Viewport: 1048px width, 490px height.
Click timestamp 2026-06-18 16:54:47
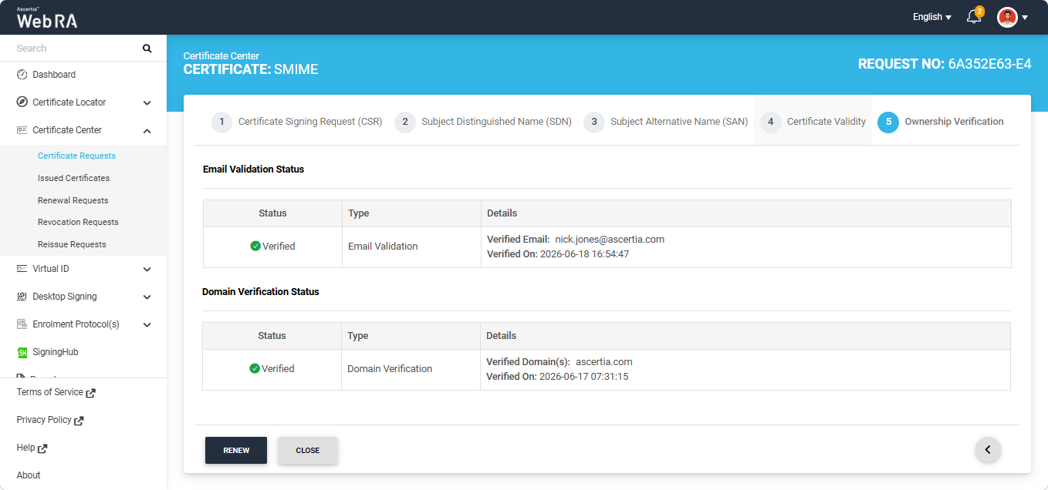tap(584, 254)
